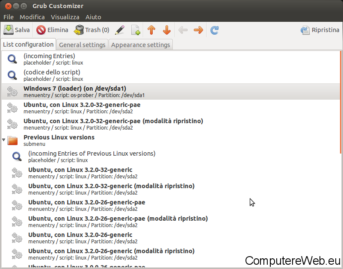This screenshot has width=343, height=269.
Task: Select 3.2.0-26-generic (modalità ripristino) entry title
Action: coord(111,251)
